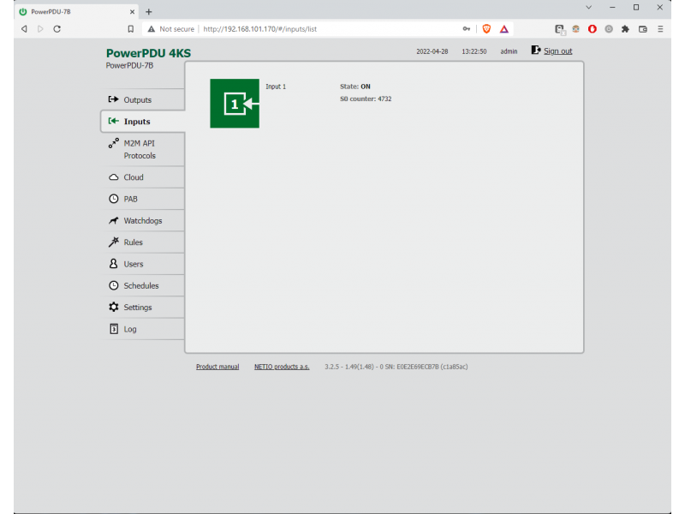This screenshot has width=685, height=514.
Task: Open the Schedules page
Action: point(143,285)
